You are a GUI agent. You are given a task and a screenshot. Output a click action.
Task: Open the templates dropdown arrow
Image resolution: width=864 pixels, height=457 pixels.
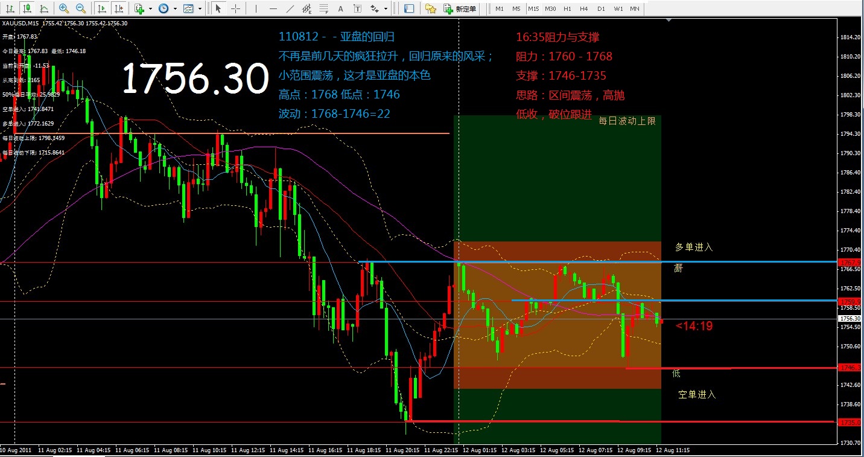[x=200, y=9]
